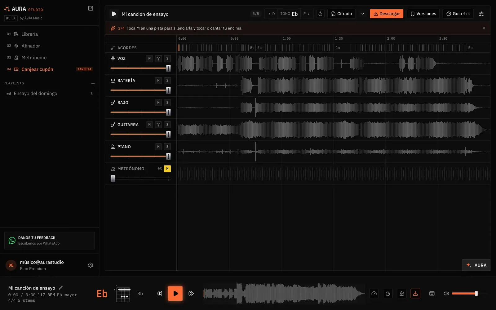Open the guitar chord diagram
496x310 pixels.
coord(123,294)
